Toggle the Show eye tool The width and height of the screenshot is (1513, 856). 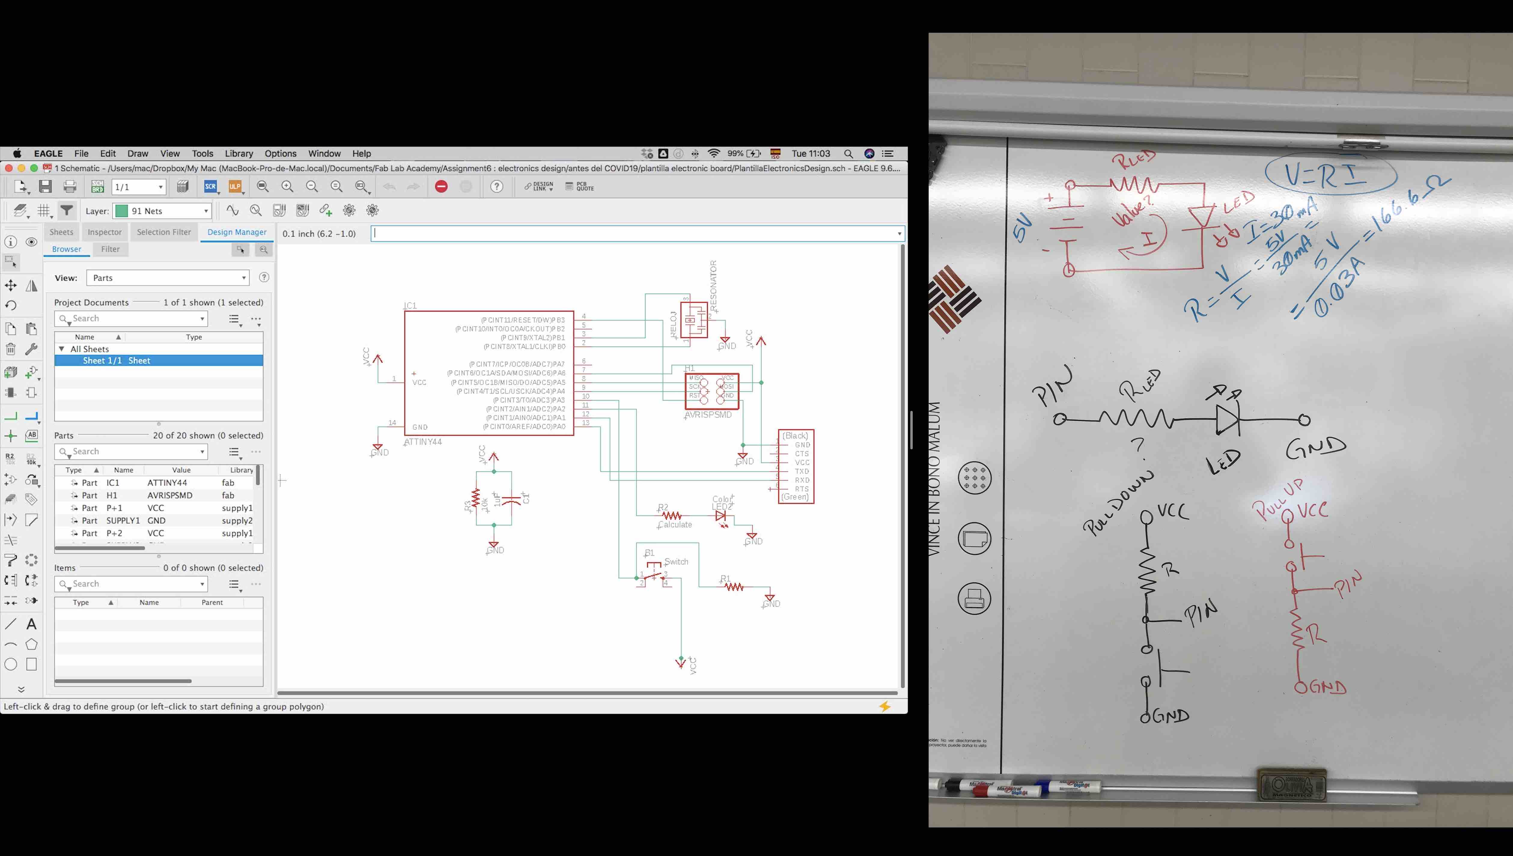[32, 242]
